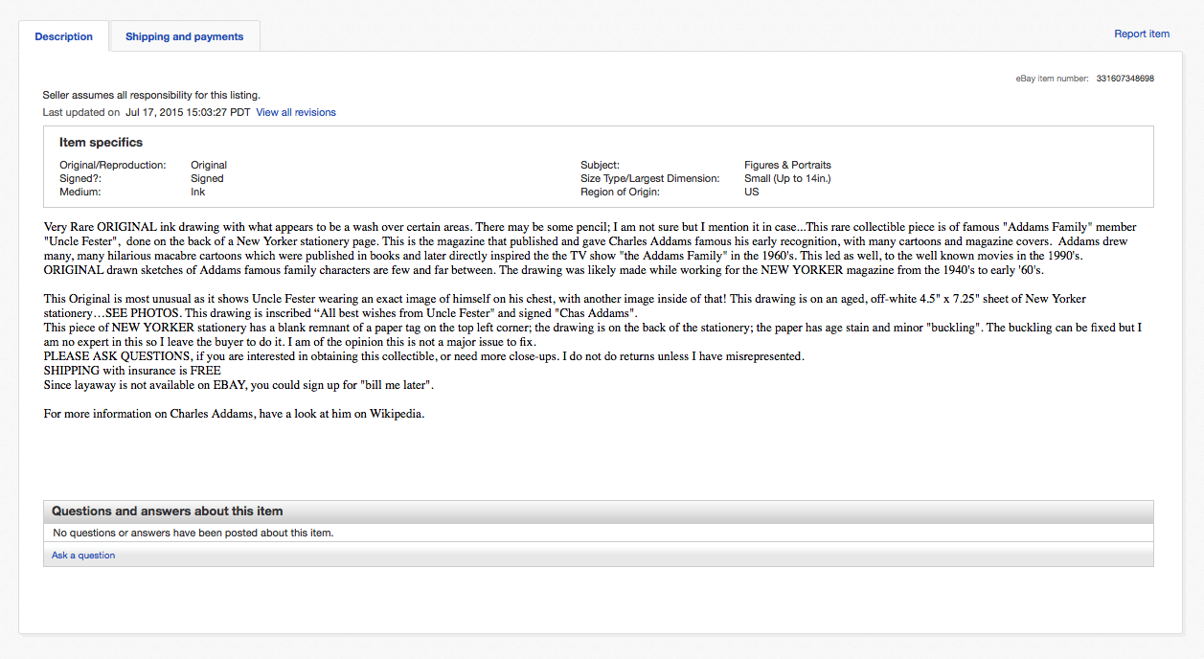Click Ask a question link
The height and width of the screenshot is (659, 1204).
tap(83, 555)
